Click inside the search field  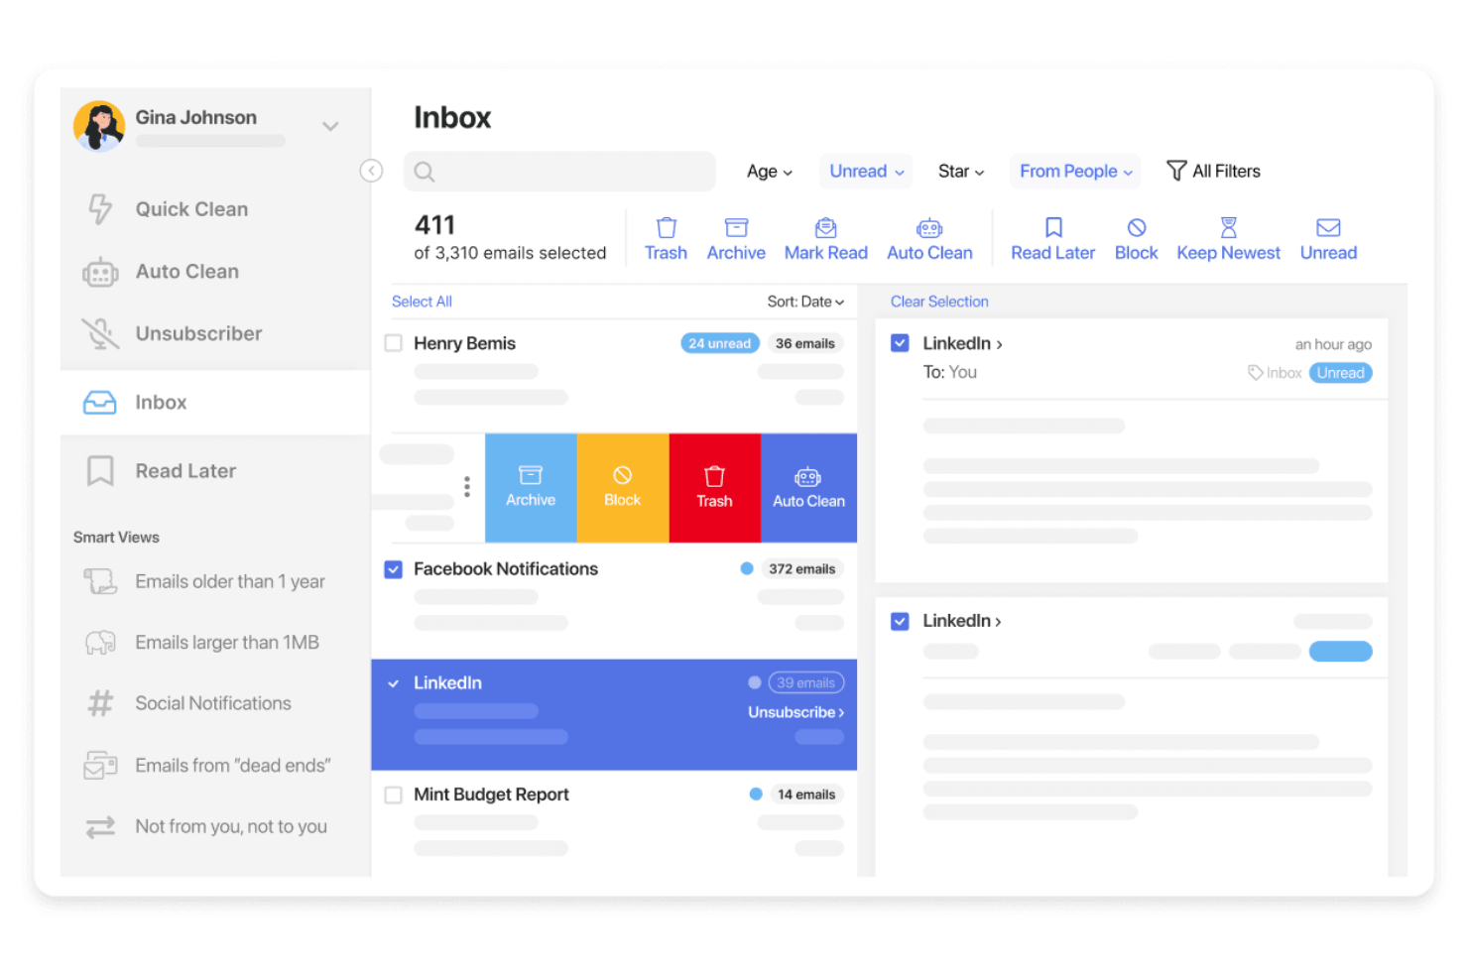click(x=559, y=171)
